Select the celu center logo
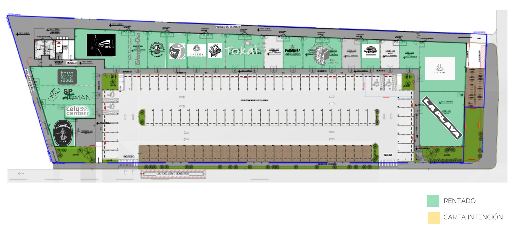 pos(77,111)
